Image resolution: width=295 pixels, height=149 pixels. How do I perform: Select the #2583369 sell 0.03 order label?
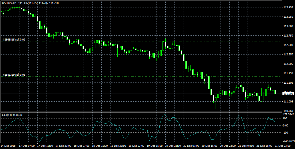click(14, 74)
